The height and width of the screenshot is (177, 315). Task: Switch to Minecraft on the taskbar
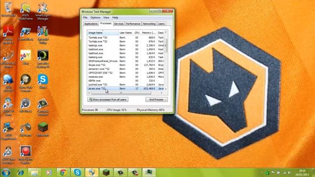click(106, 173)
